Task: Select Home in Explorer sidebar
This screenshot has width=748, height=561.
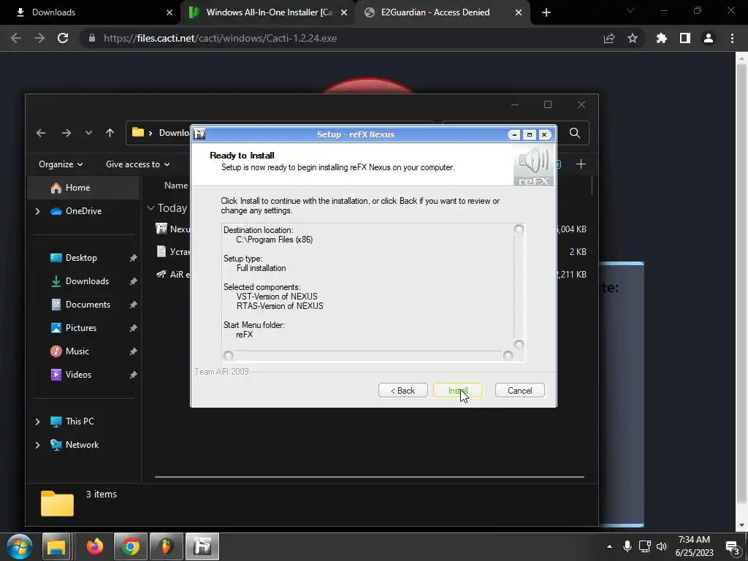Action: coord(84,188)
